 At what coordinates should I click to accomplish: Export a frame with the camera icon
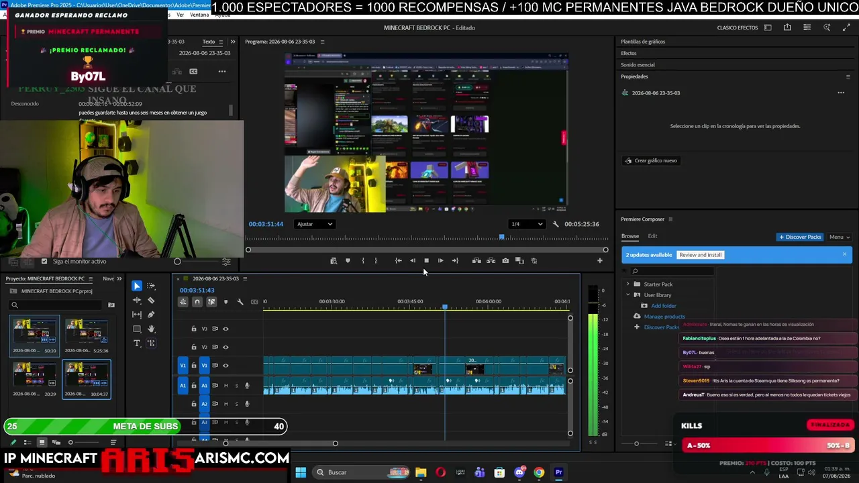pyautogui.click(x=505, y=261)
